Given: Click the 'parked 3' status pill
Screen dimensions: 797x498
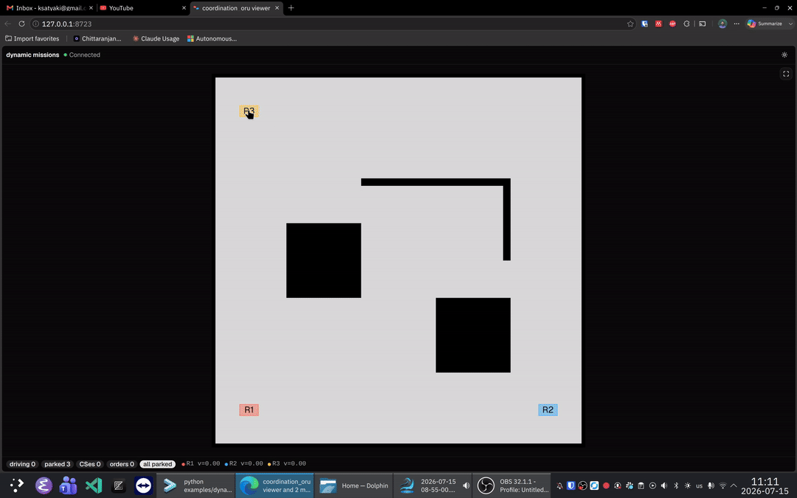Looking at the screenshot, I should point(57,464).
